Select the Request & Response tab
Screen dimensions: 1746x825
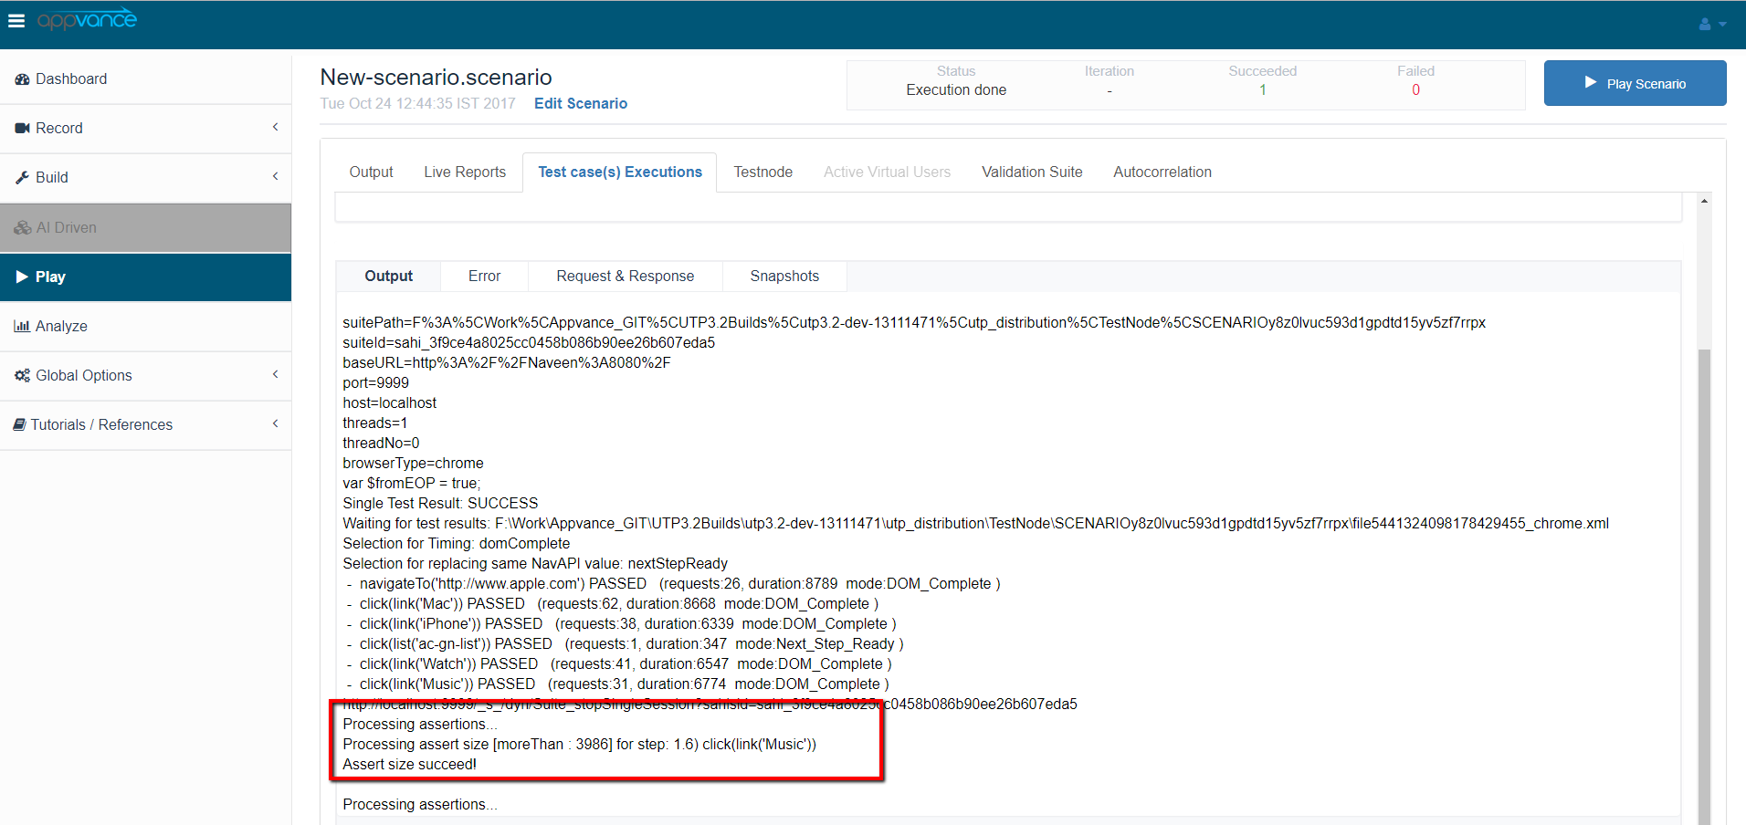625,277
